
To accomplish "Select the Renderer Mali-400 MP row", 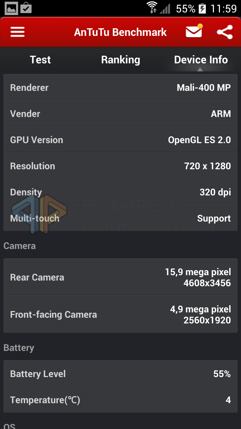I will [120, 87].
